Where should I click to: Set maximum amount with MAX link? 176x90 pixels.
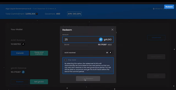pos(110,44)
